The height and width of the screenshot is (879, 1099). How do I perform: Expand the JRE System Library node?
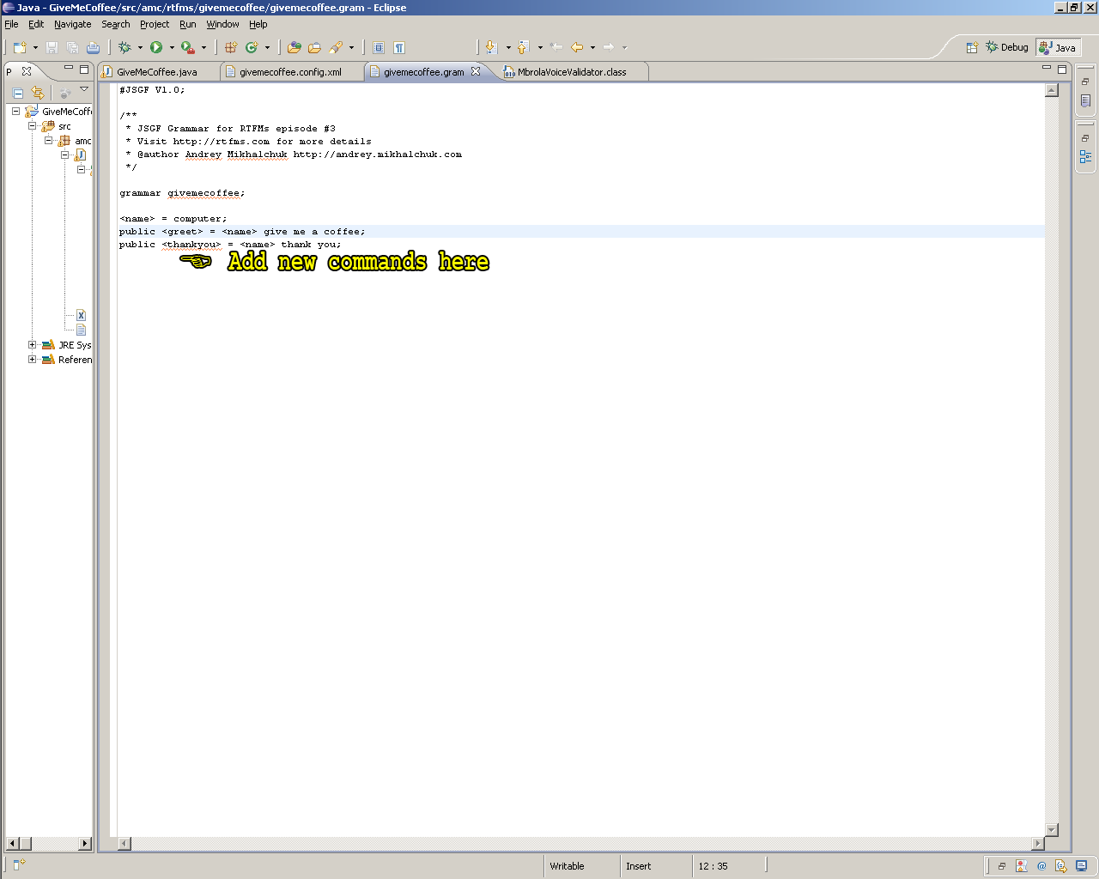[33, 345]
